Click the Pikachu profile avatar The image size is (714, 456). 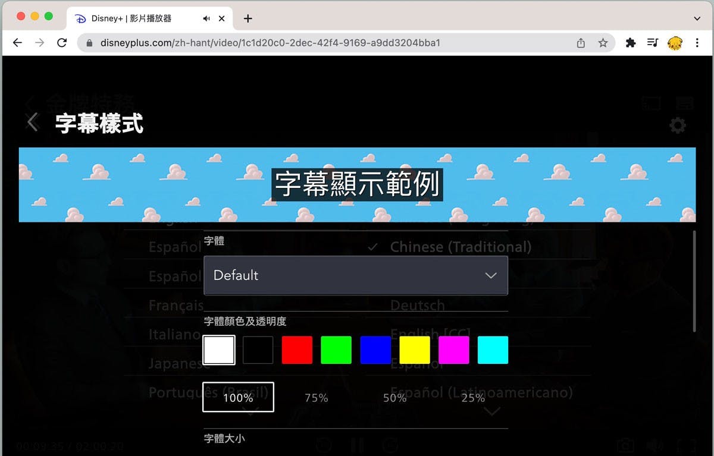(675, 43)
